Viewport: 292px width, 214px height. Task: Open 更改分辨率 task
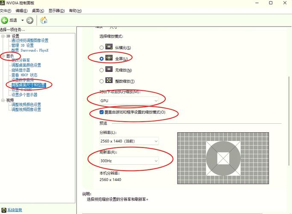point(20,60)
